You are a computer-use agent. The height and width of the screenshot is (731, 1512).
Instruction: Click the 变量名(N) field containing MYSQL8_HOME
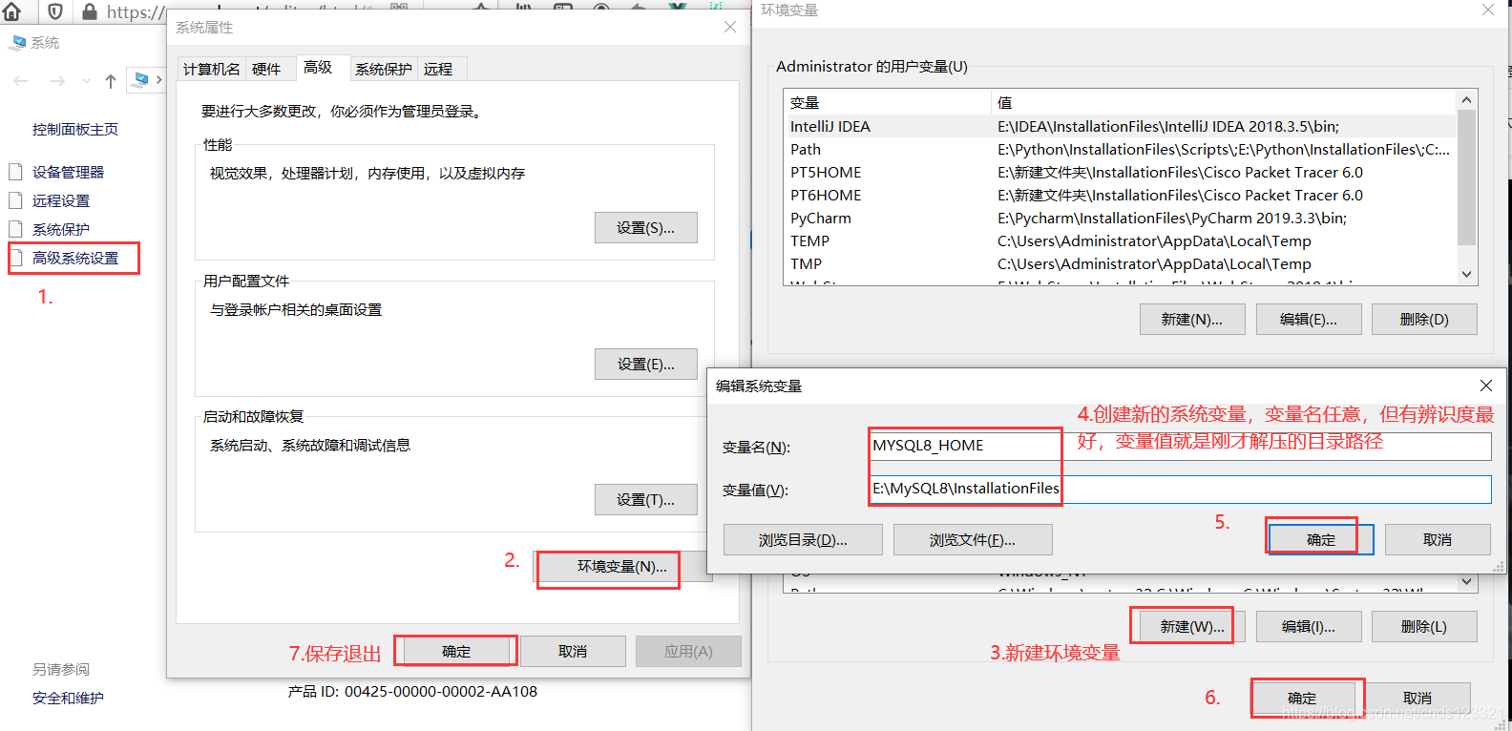click(x=1181, y=446)
